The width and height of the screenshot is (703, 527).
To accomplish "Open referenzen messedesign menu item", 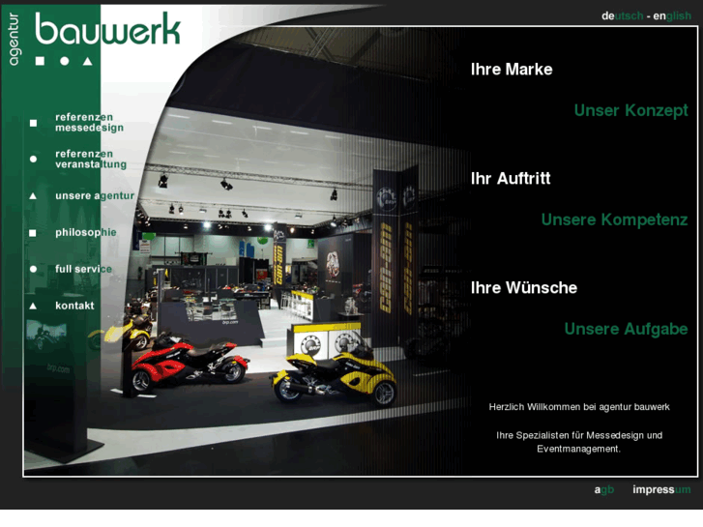I will pyautogui.click(x=89, y=123).
